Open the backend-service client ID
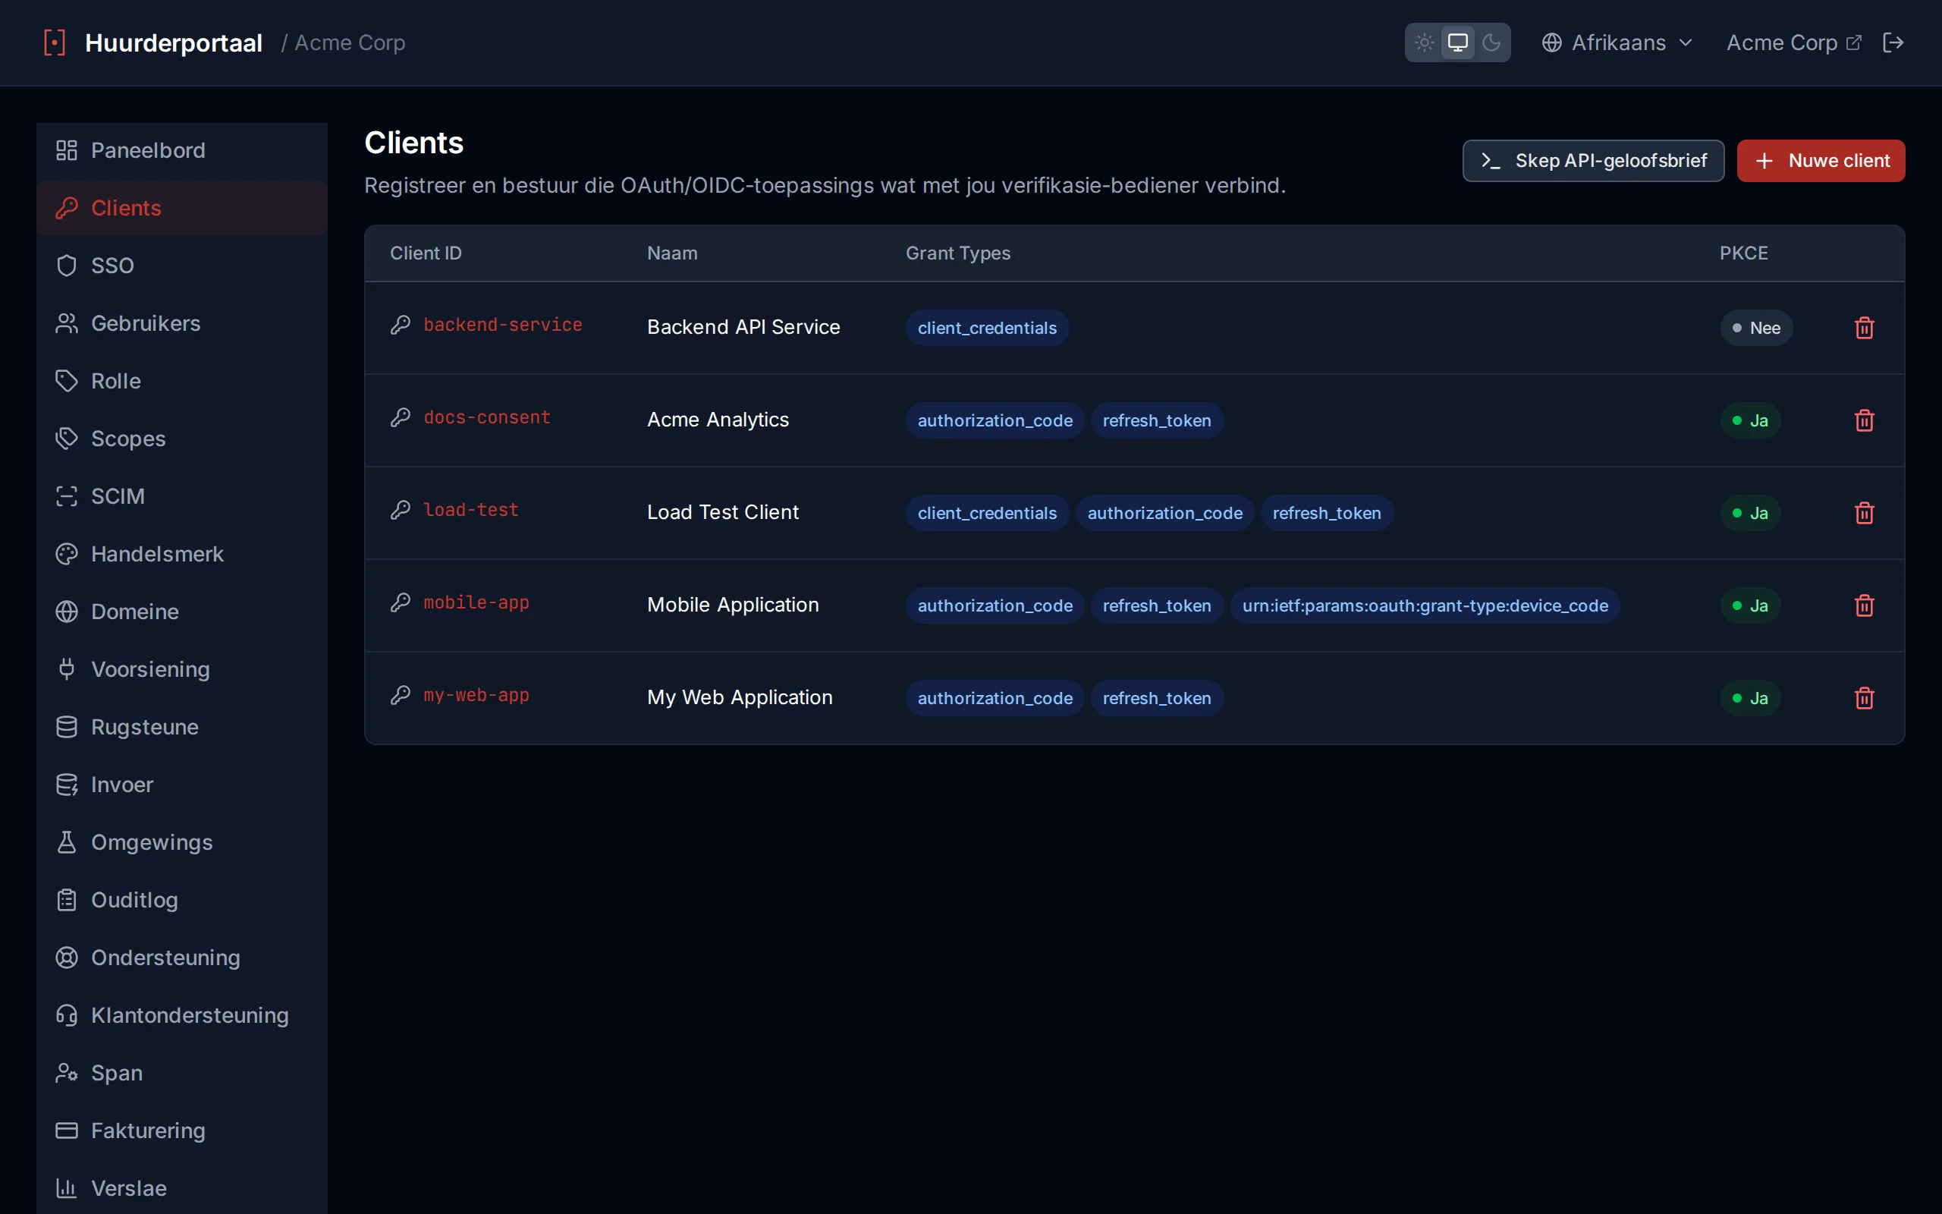 [502, 325]
